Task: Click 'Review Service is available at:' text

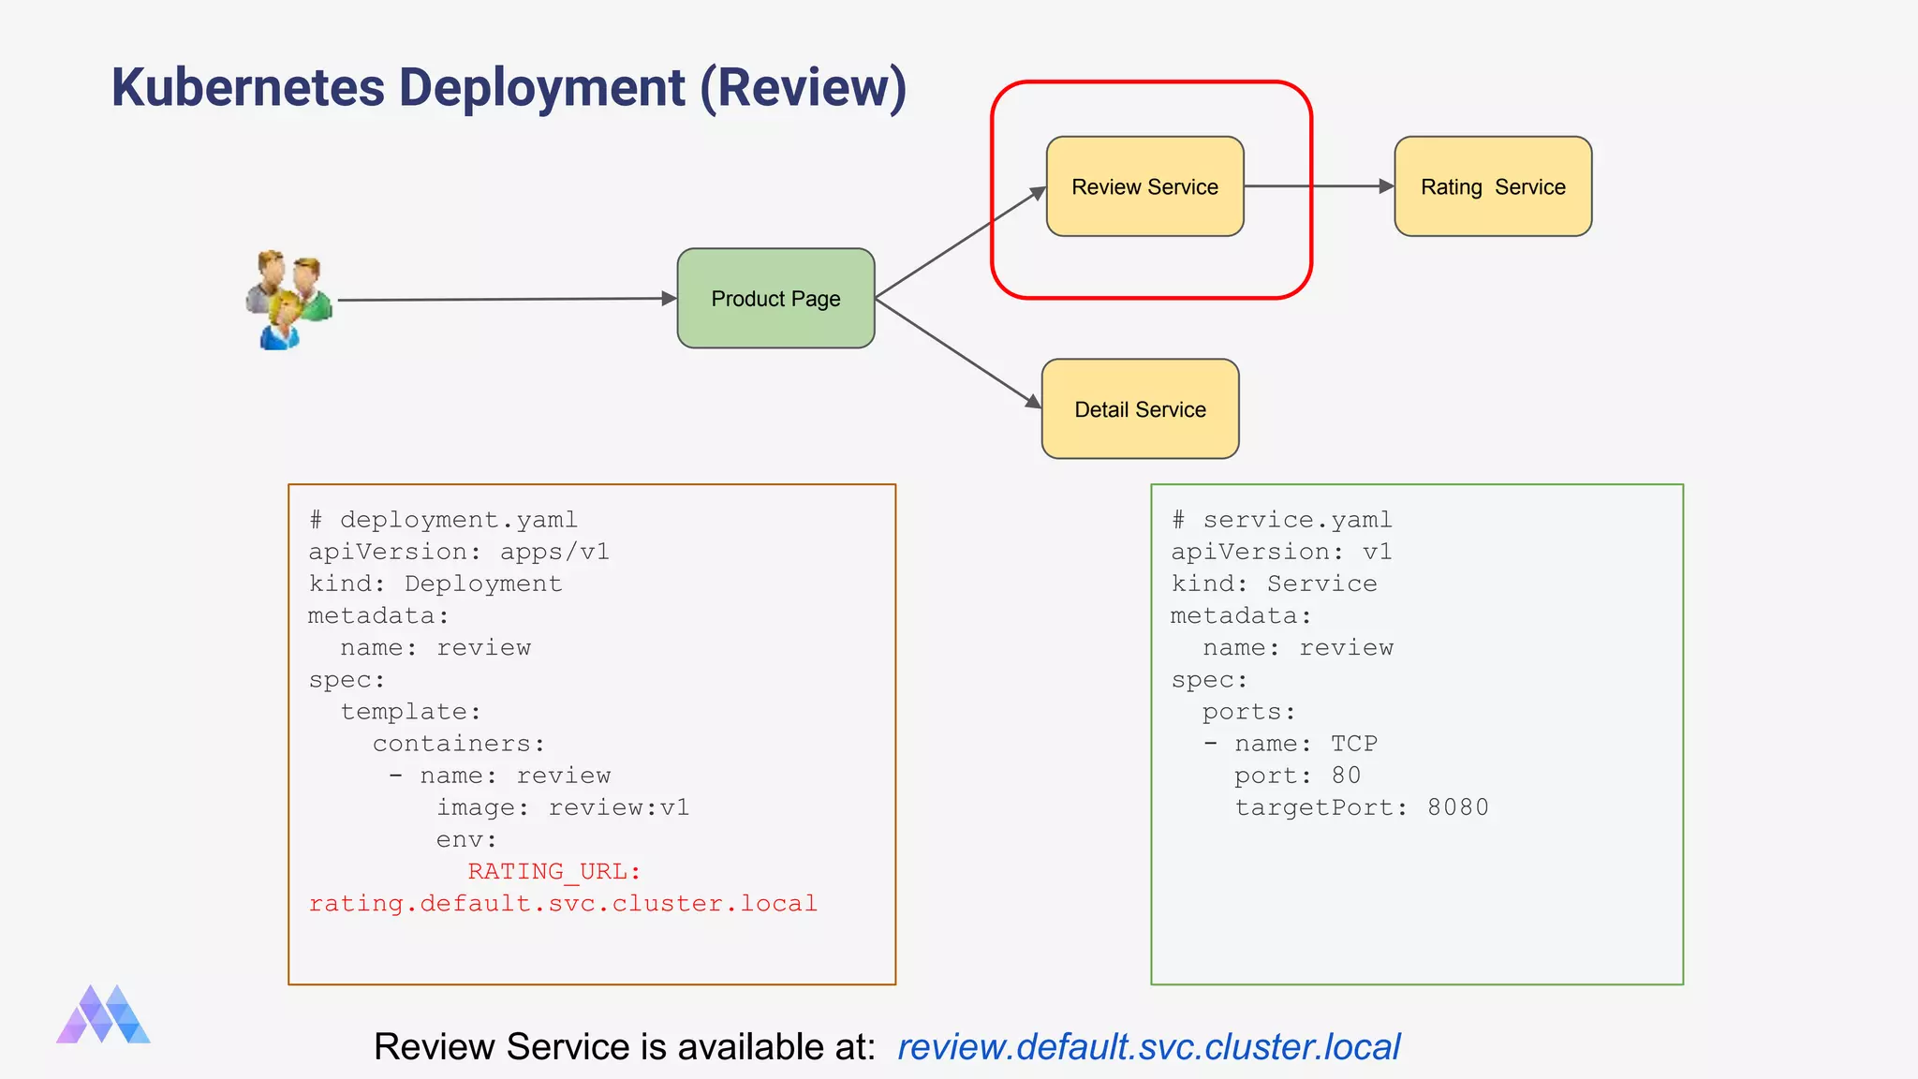Action: point(625,1046)
